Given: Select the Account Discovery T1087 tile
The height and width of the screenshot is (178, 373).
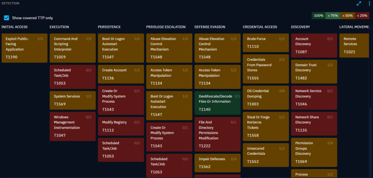Looking at the screenshot, I should point(314,46).
